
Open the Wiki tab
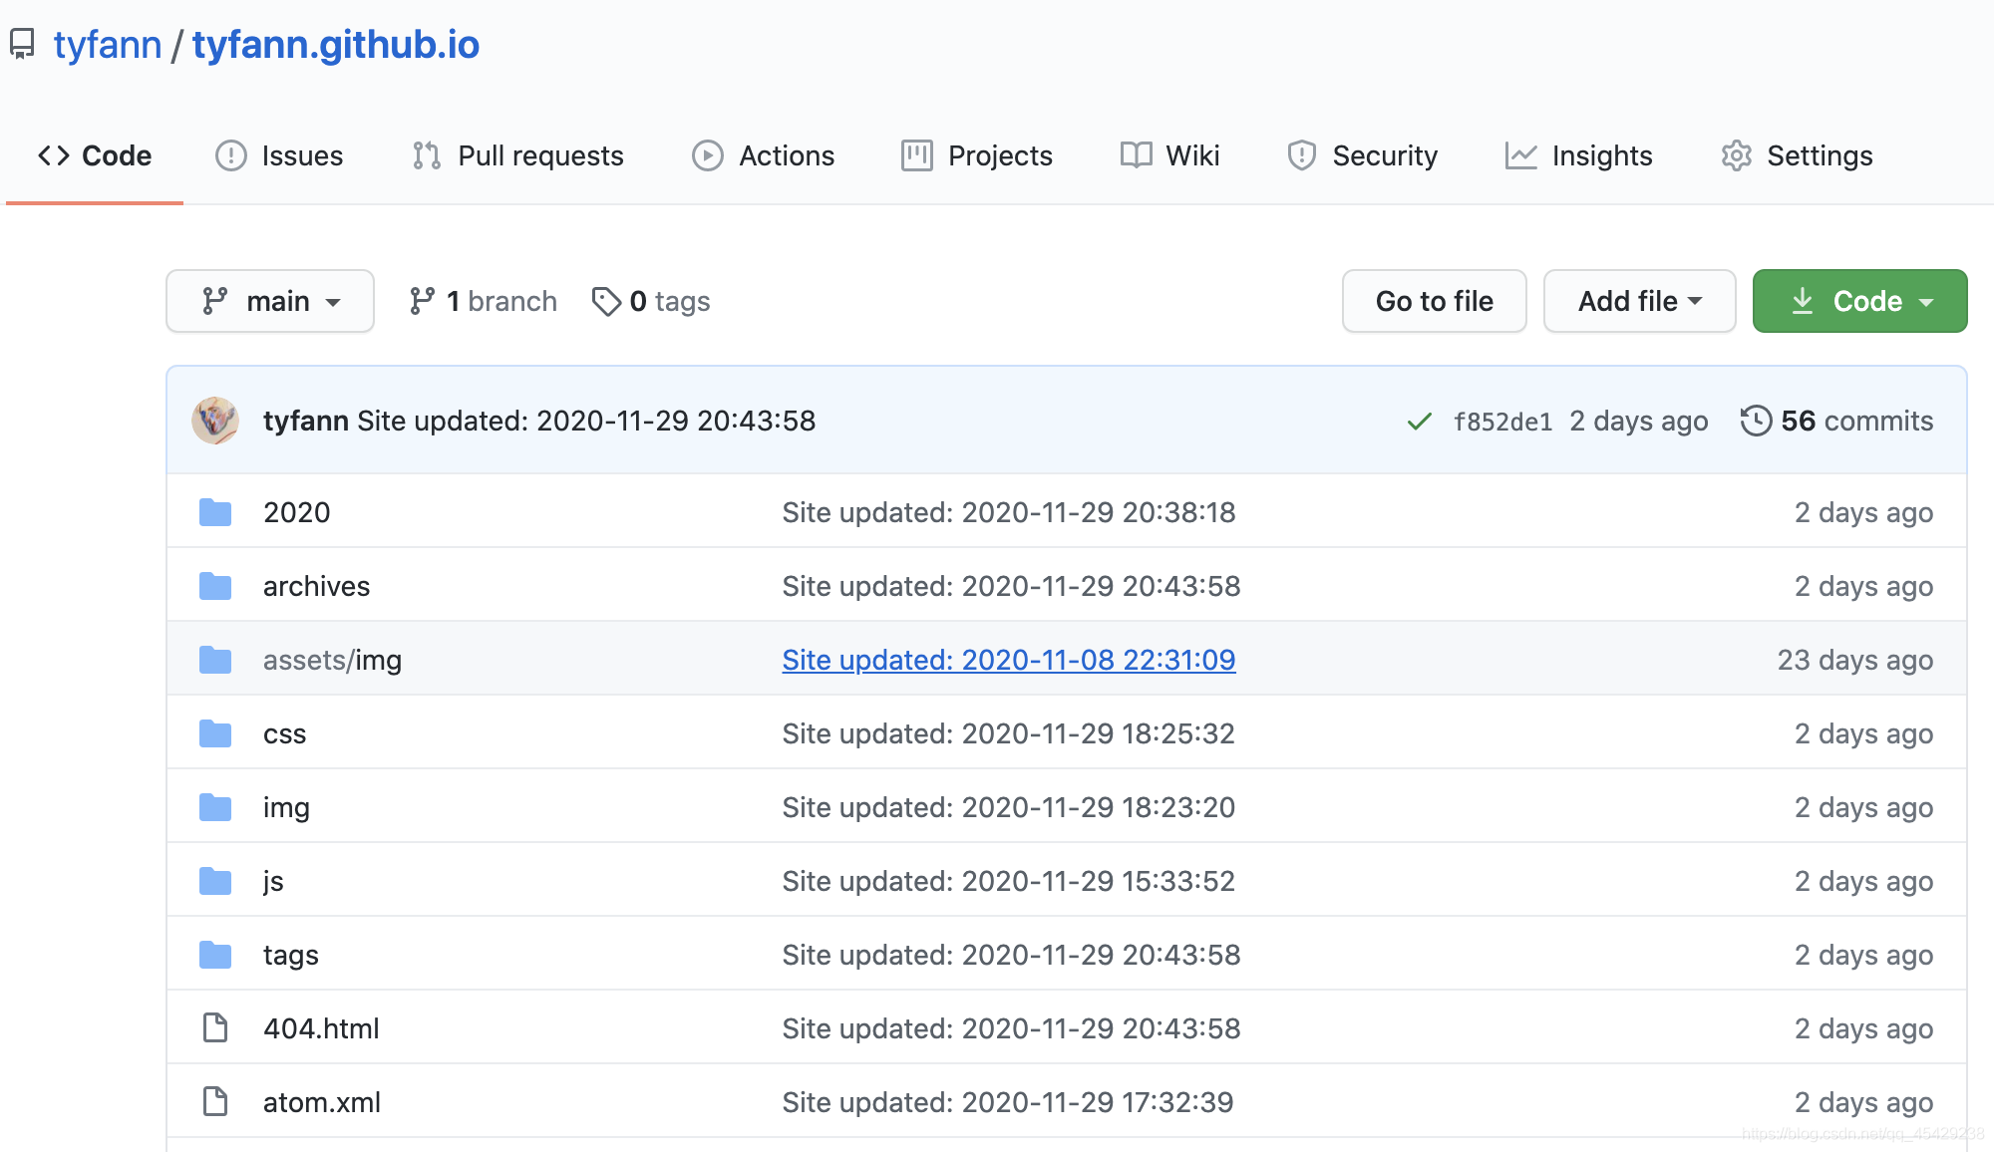tap(1169, 155)
